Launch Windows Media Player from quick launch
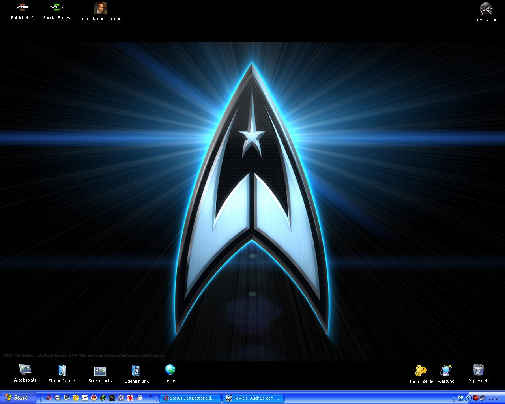Screen dimensions: 505x404 point(58,398)
